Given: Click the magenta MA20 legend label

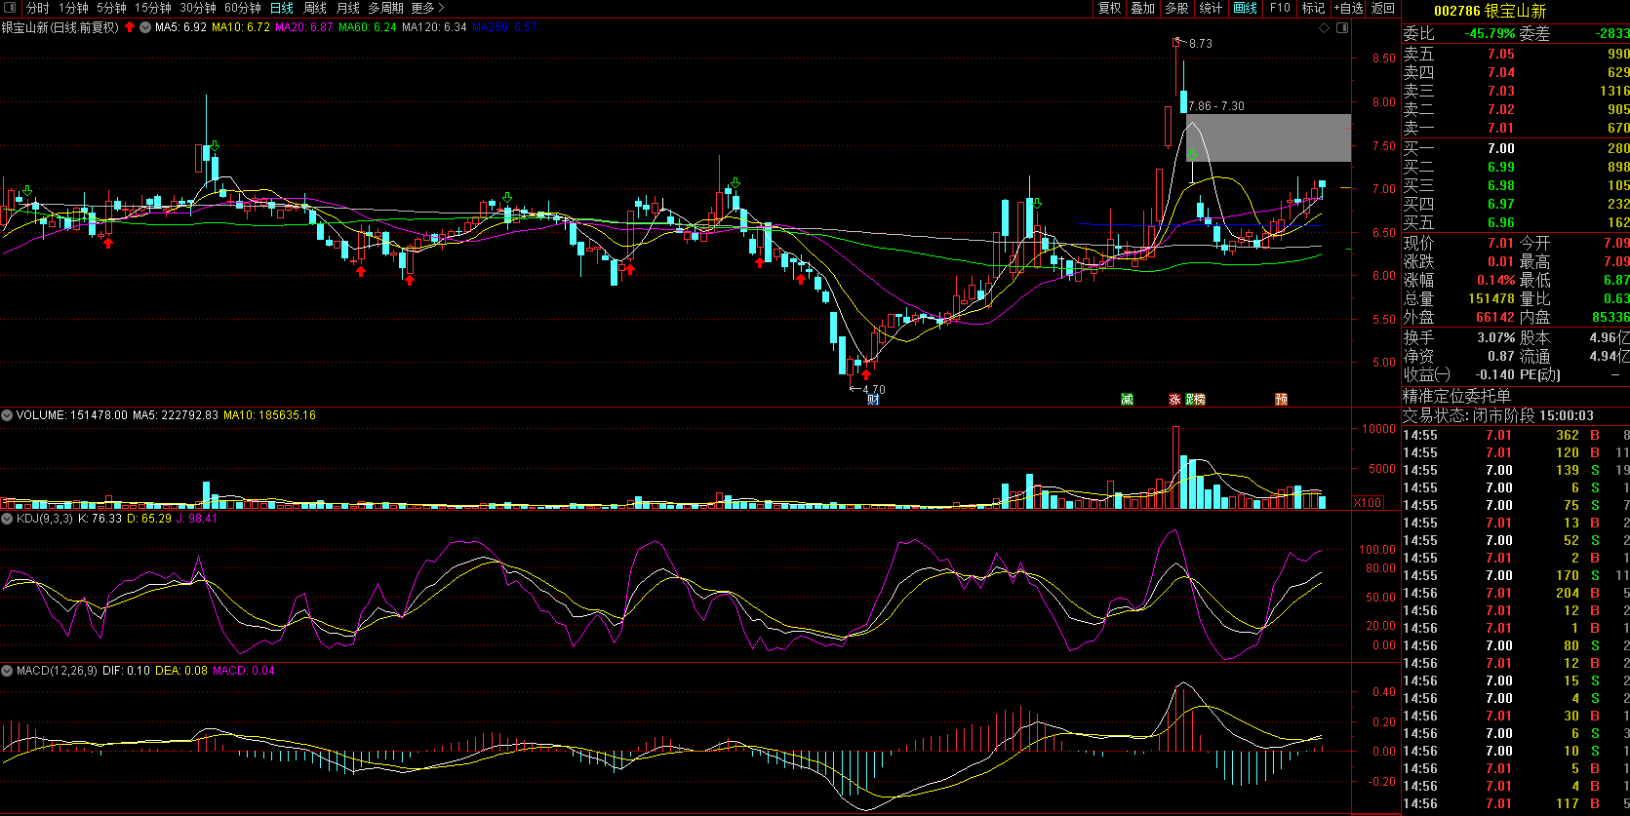Looking at the screenshot, I should pos(303,27).
